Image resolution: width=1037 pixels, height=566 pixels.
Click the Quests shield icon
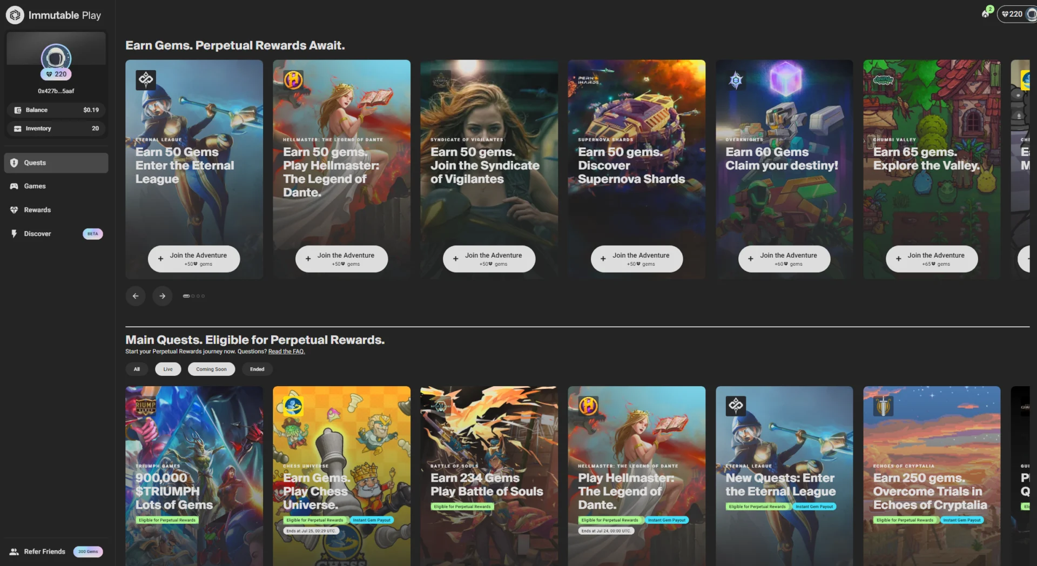point(14,163)
